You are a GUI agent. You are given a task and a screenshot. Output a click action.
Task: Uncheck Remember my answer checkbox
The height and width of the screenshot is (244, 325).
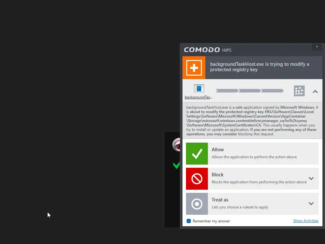[x=189, y=221]
